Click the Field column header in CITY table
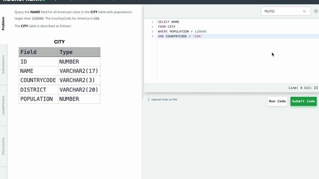Screen dimensions: 319x179 (x=38, y=52)
